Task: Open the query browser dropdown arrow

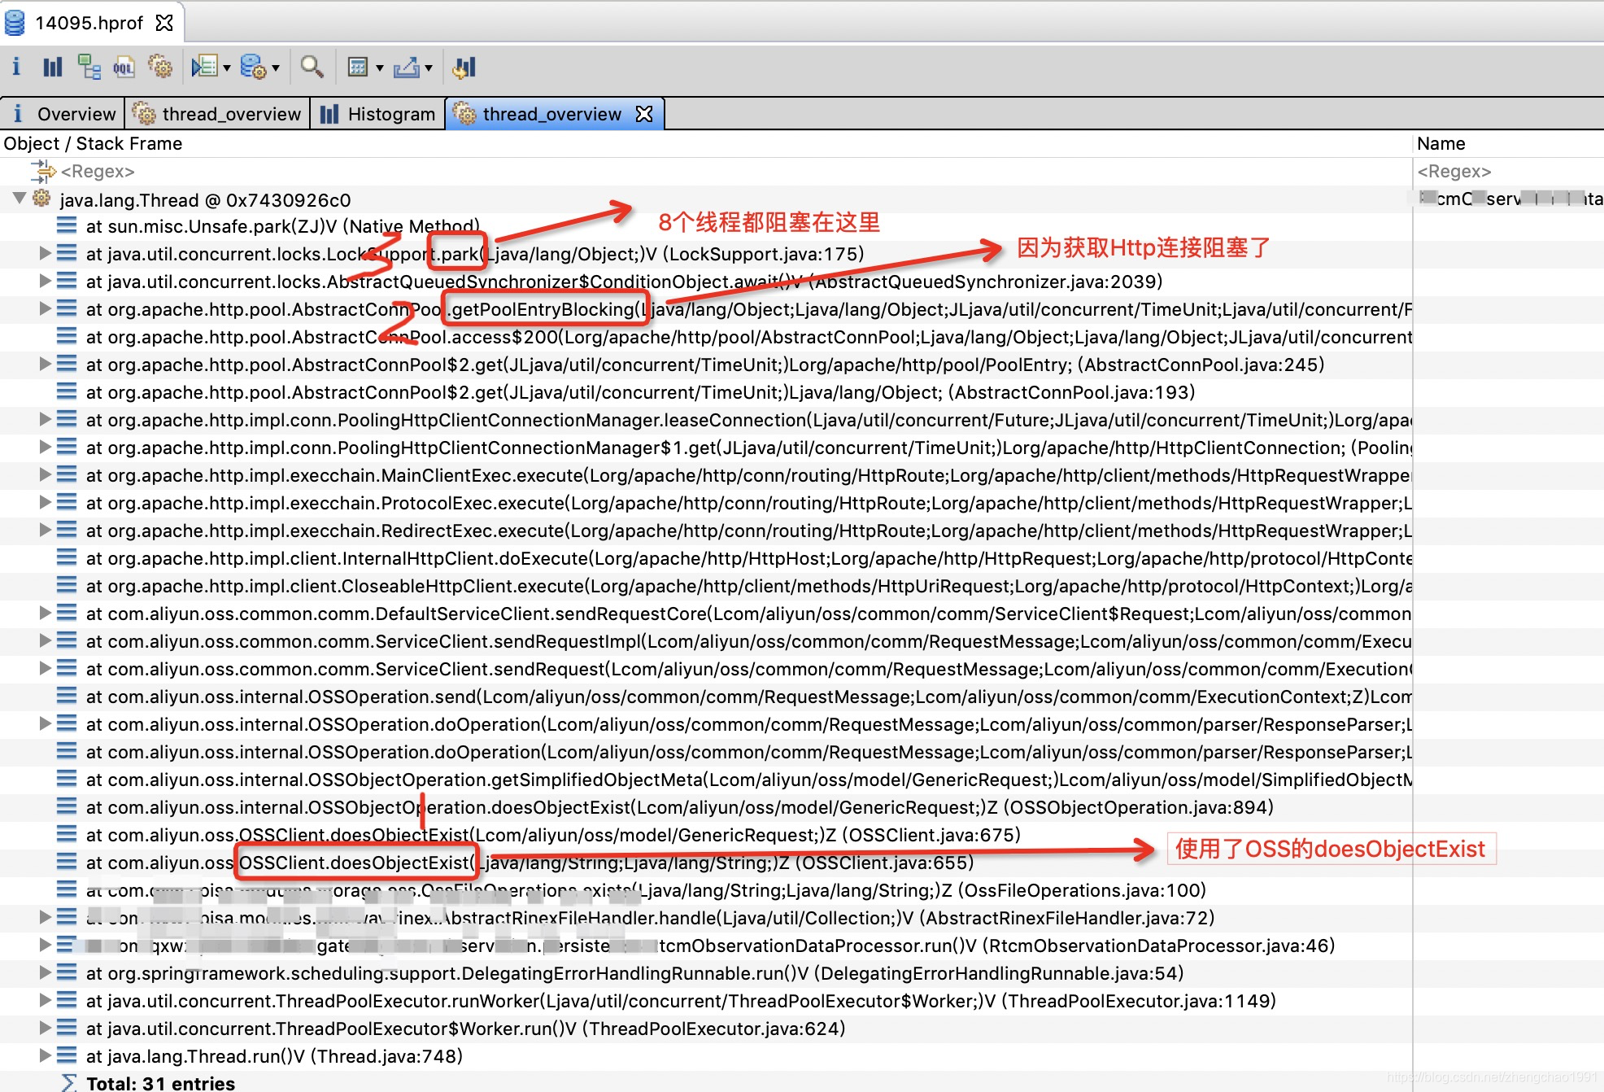Action: pyautogui.click(x=226, y=67)
